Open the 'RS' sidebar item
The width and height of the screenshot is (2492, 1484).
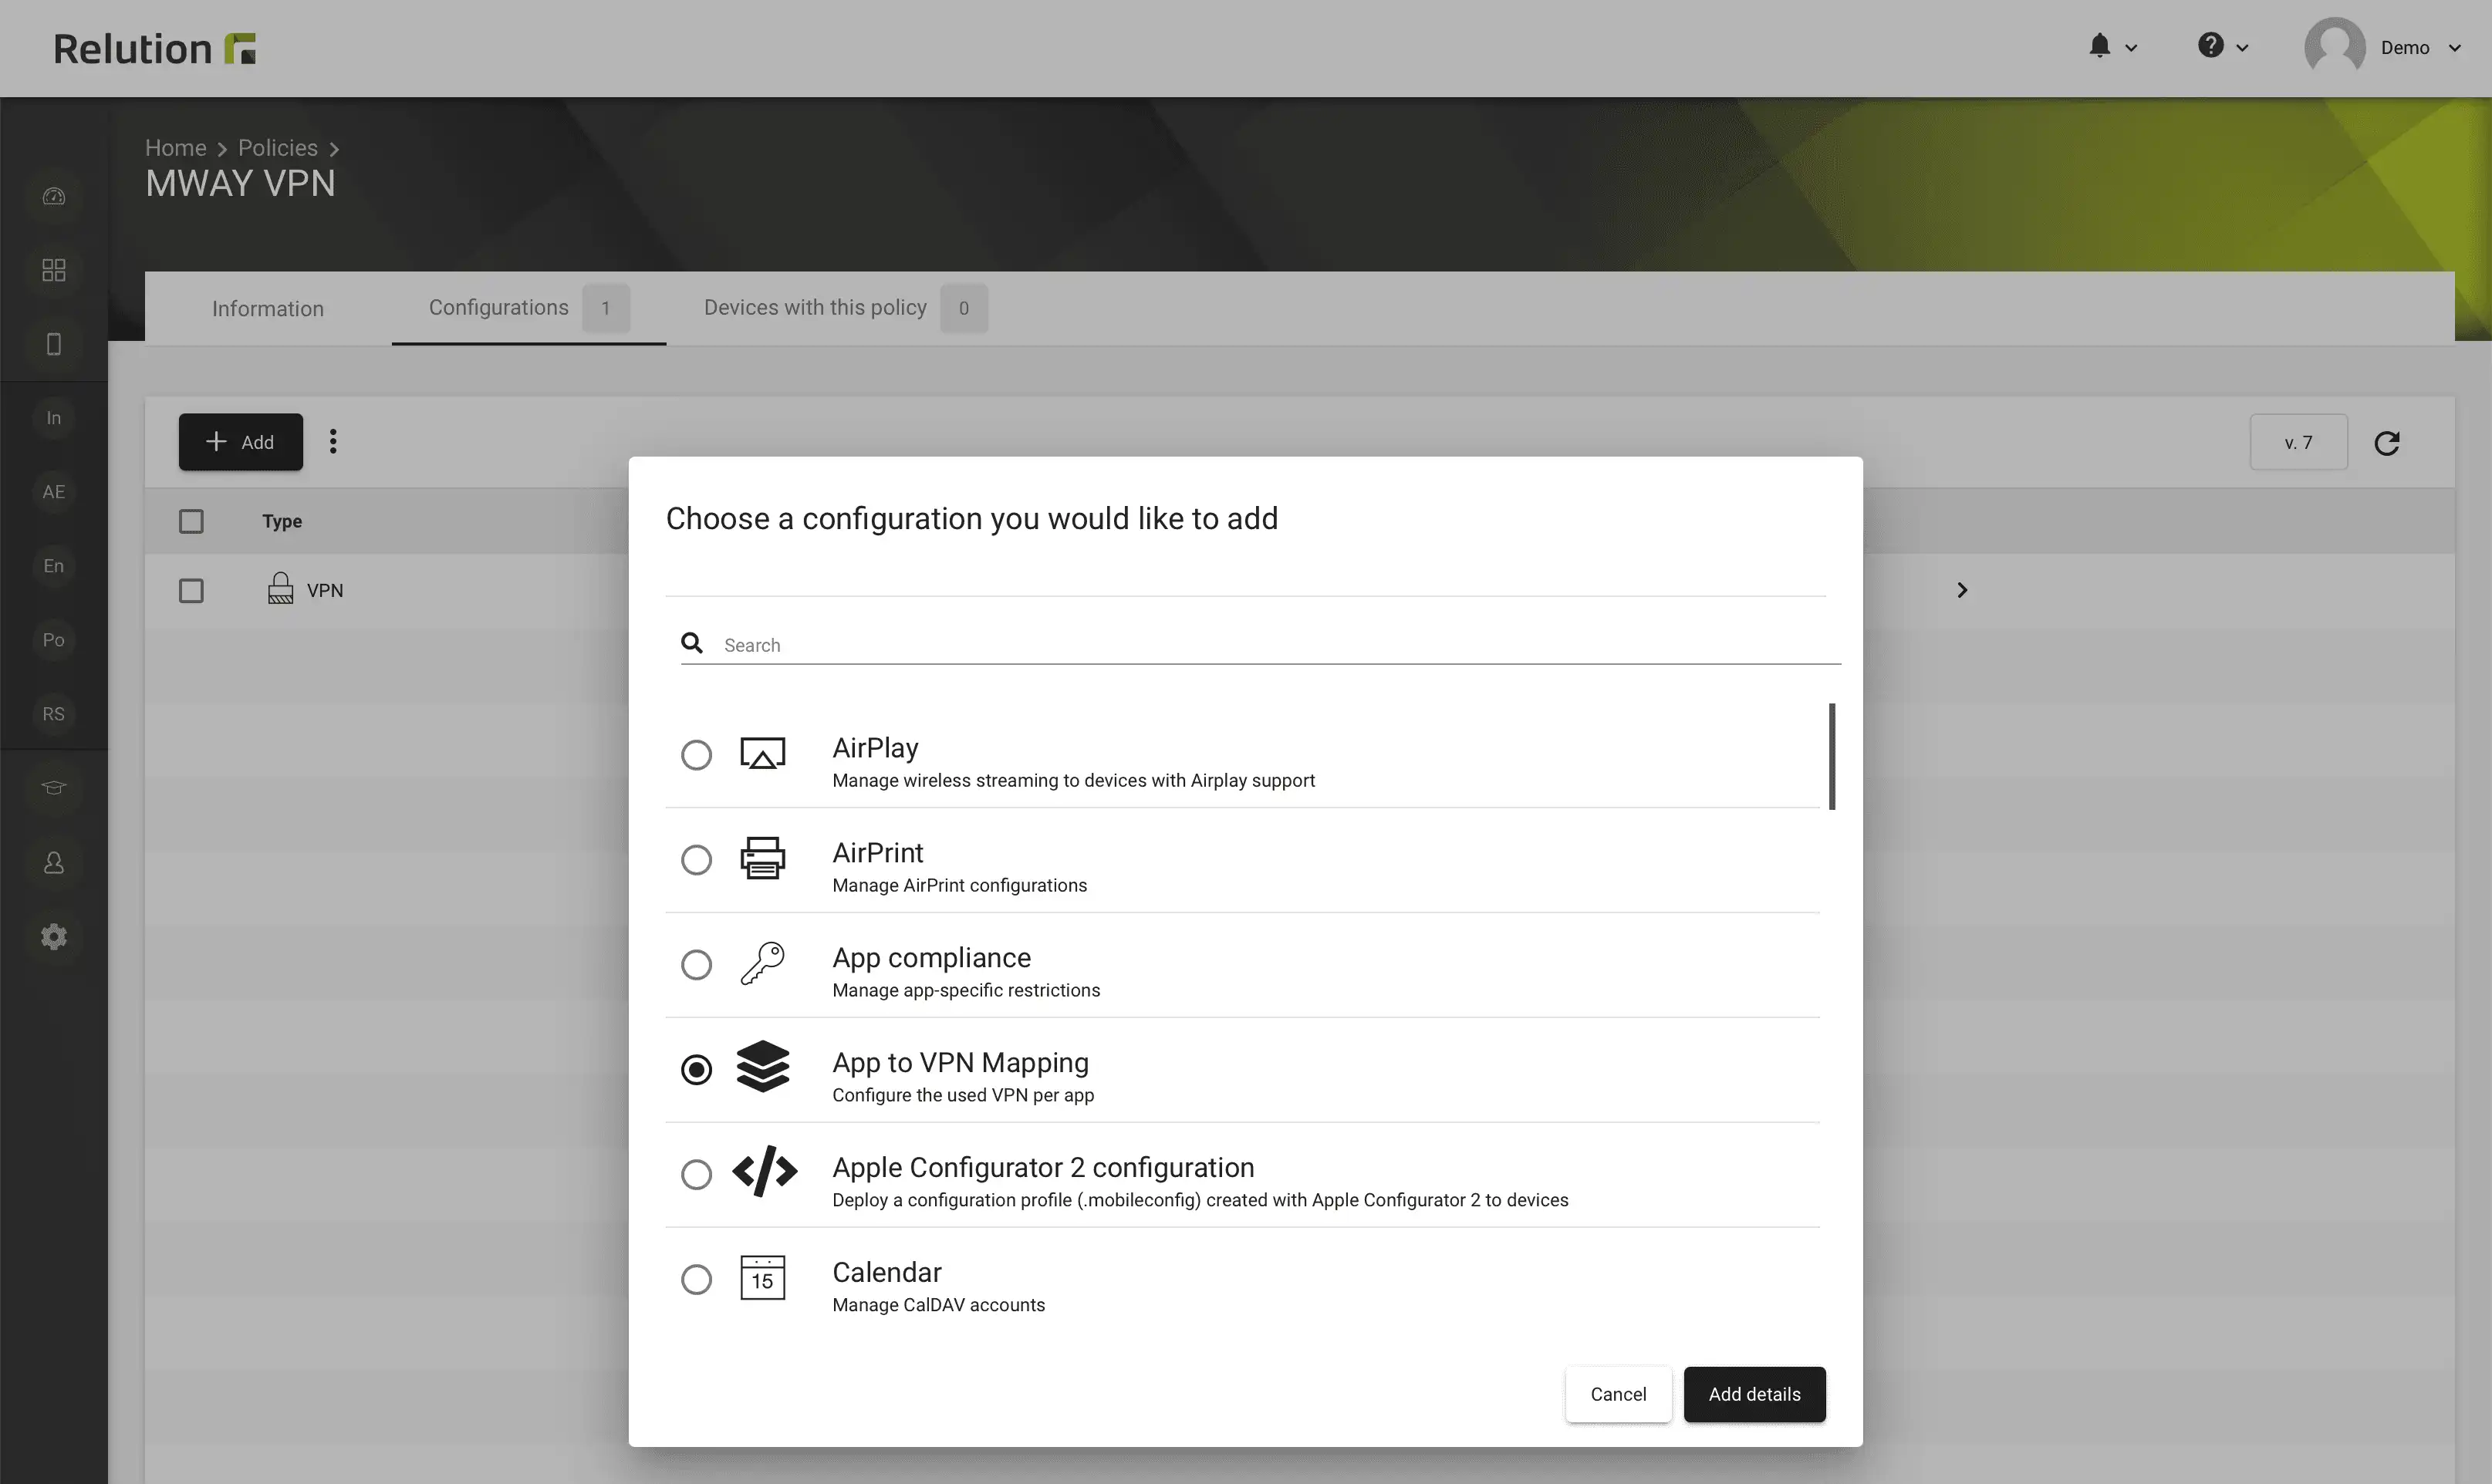[54, 714]
